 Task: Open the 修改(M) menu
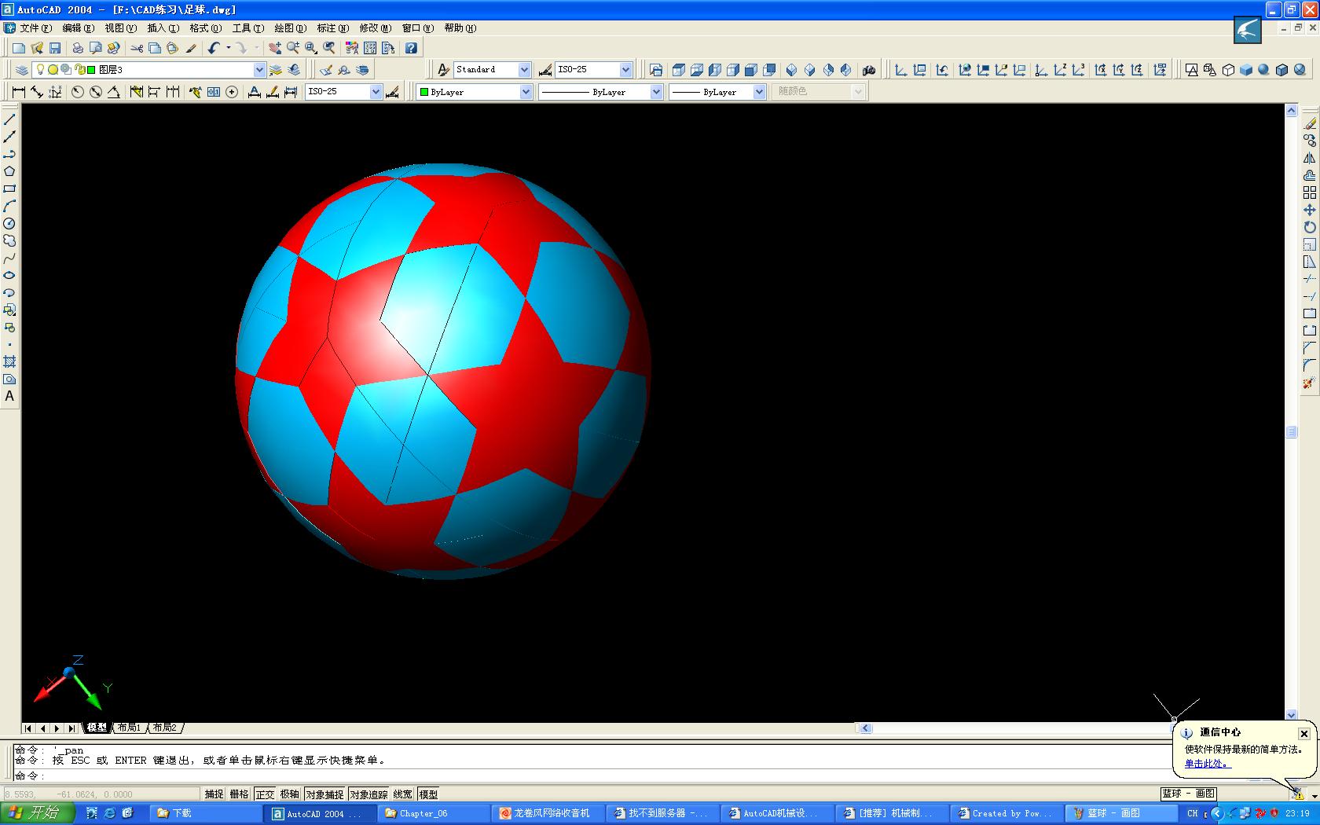[x=375, y=28]
